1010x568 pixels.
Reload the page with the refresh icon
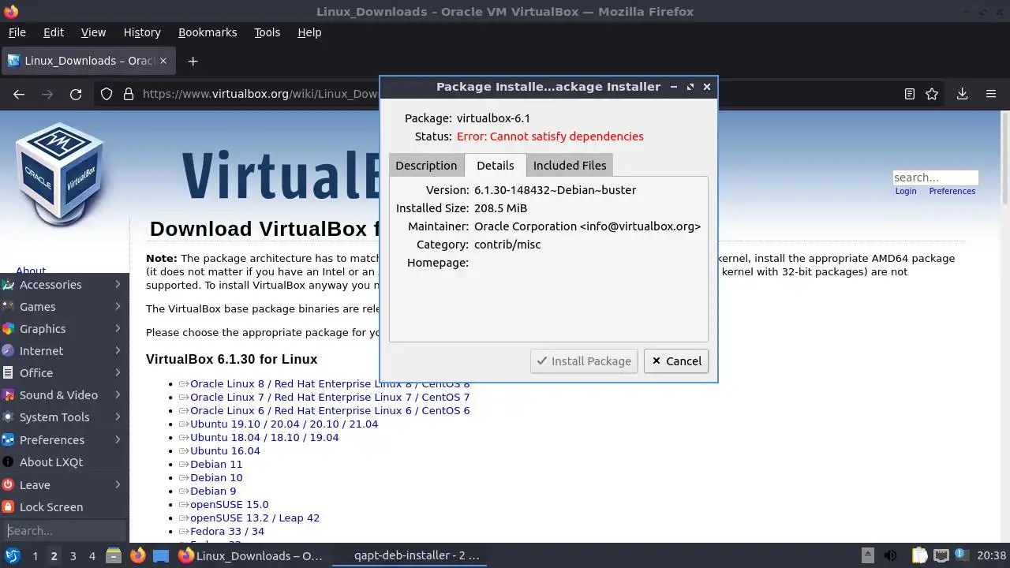pyautogui.click(x=76, y=94)
